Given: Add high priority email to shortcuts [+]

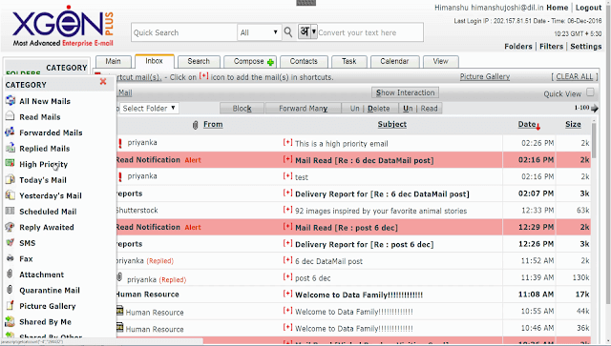Looking at the screenshot, I should click(x=287, y=143).
